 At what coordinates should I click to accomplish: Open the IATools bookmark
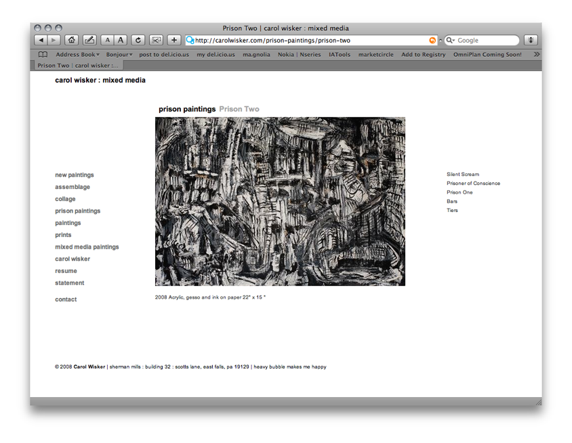click(340, 55)
